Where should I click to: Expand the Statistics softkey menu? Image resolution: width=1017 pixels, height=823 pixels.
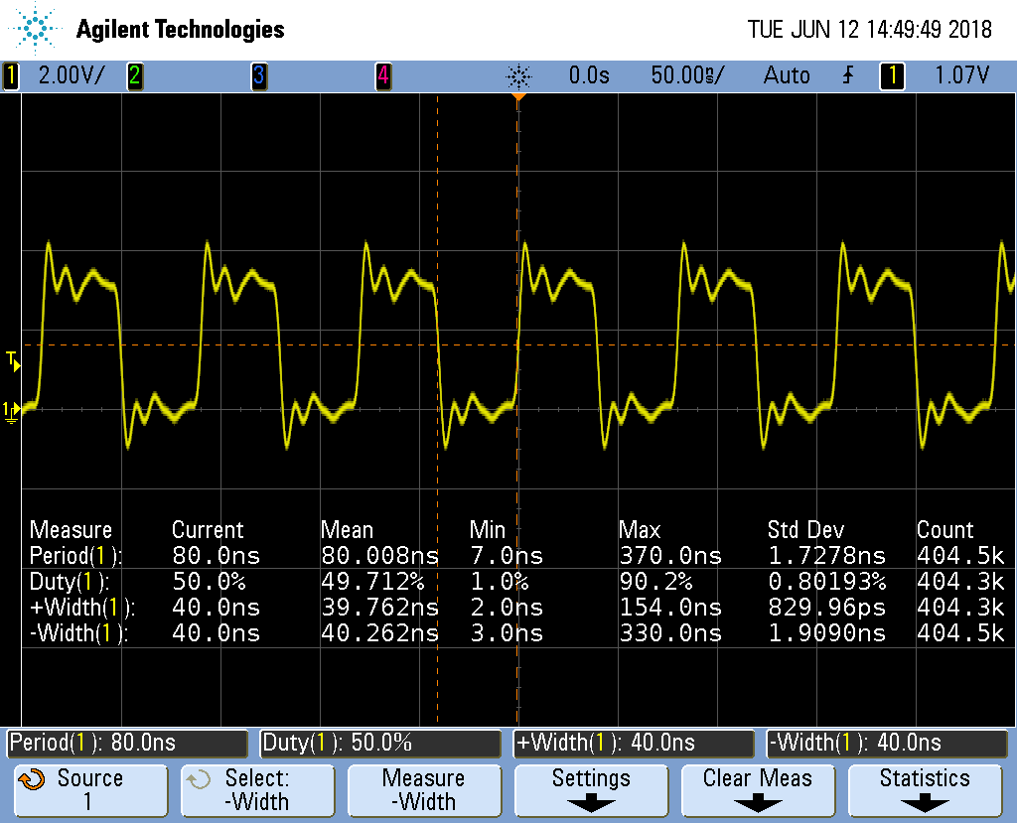[x=925, y=790]
